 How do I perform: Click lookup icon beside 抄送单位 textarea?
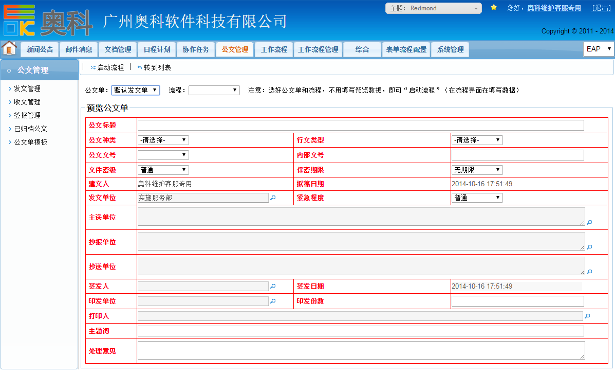pos(589,272)
